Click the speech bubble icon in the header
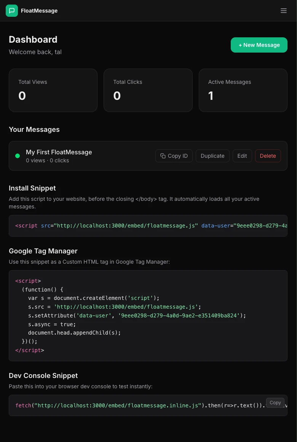The height and width of the screenshot is (442, 297). 12,11
